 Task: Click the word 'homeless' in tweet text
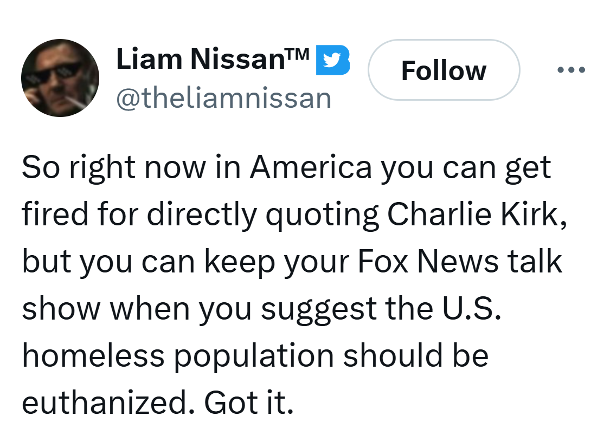point(93,356)
